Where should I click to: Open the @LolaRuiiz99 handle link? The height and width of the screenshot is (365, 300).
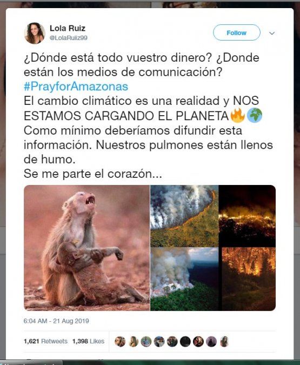pos(69,38)
